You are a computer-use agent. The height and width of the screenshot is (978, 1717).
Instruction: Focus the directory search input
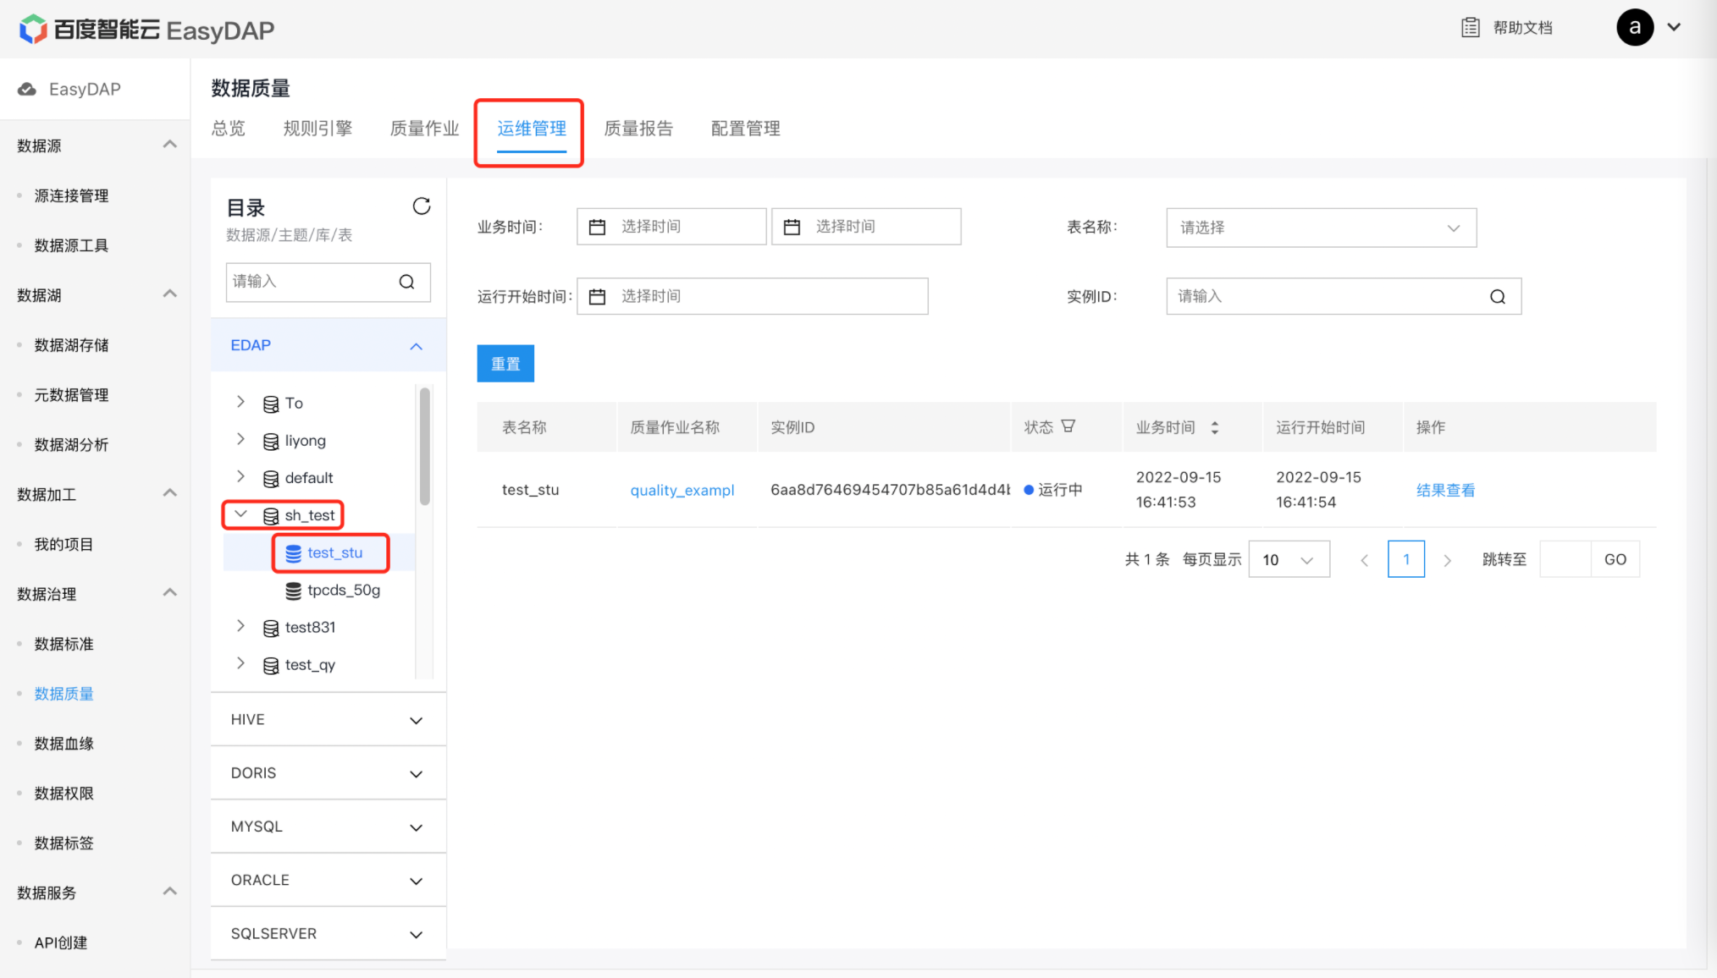click(x=328, y=282)
